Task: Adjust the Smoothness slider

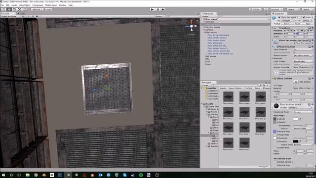Action: (x=299, y=126)
